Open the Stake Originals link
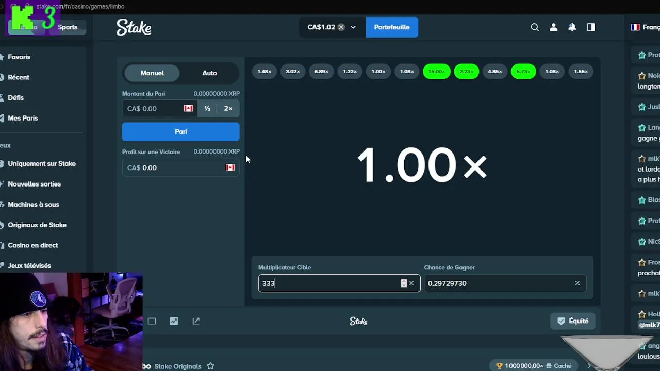The height and width of the screenshot is (371, 660). click(x=178, y=366)
